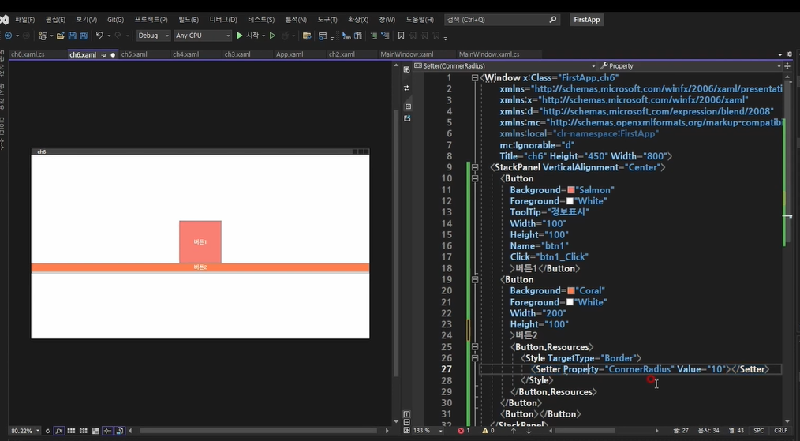
Task: Click the pop-out XAML icon beside editor
Action: pyautogui.click(x=407, y=118)
